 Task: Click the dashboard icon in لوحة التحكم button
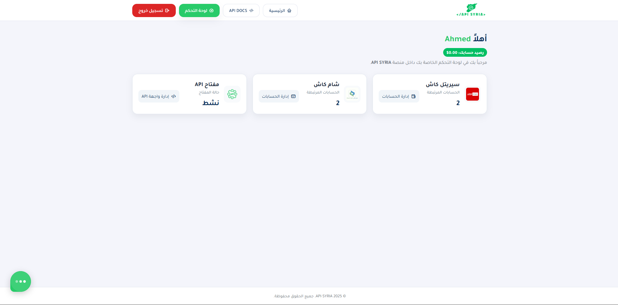(x=212, y=10)
